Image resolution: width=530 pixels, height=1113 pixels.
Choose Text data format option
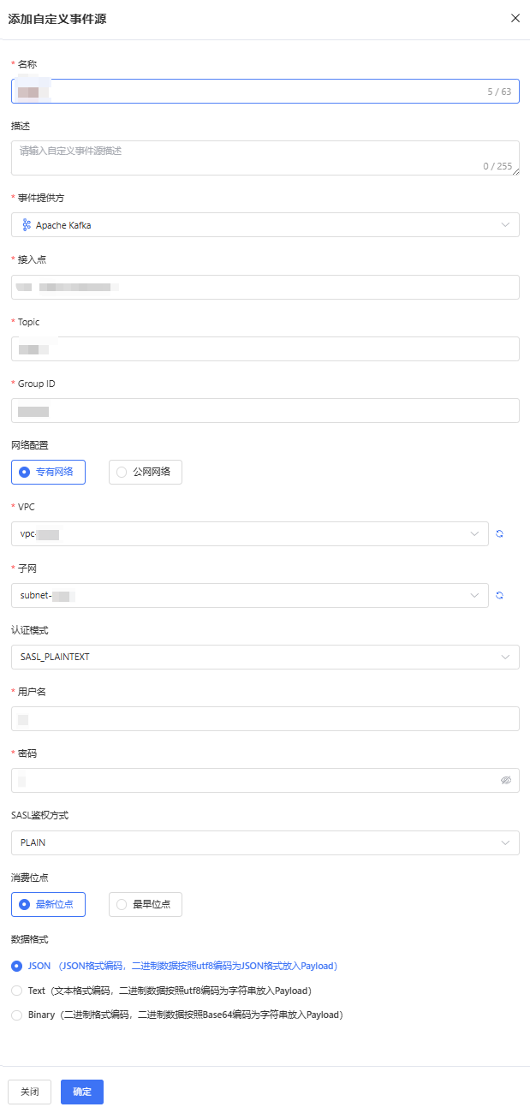point(17,991)
